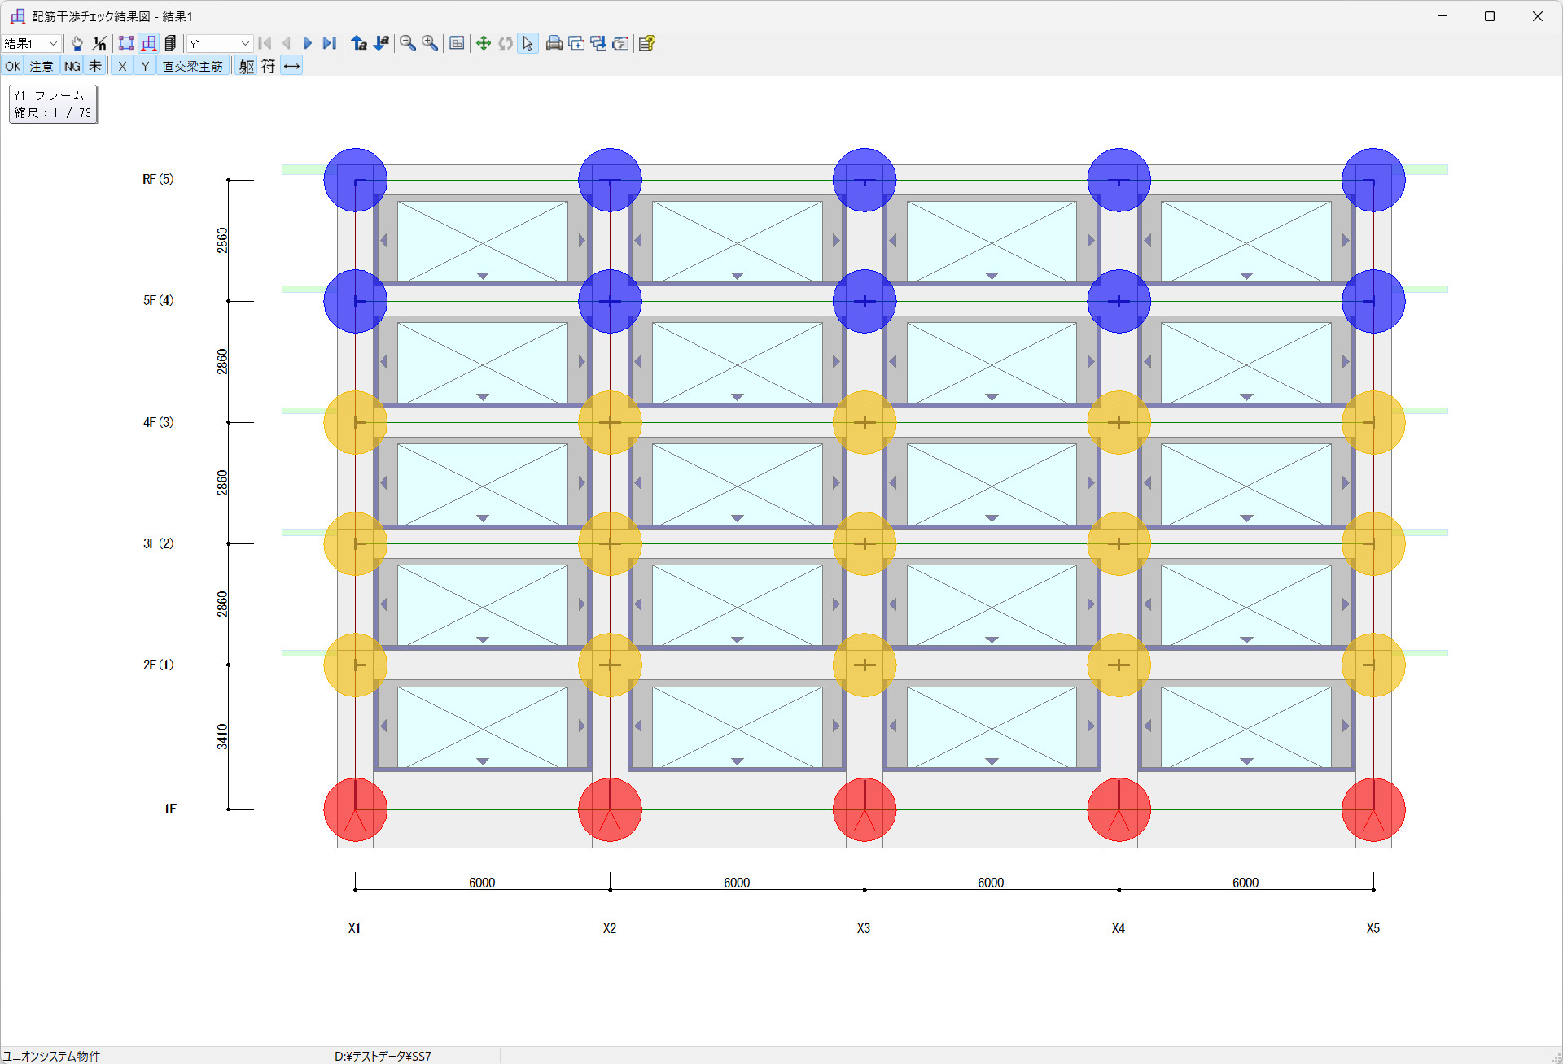Click the blue joint circle at RF X1
This screenshot has width=1563, height=1064.
pos(355,180)
